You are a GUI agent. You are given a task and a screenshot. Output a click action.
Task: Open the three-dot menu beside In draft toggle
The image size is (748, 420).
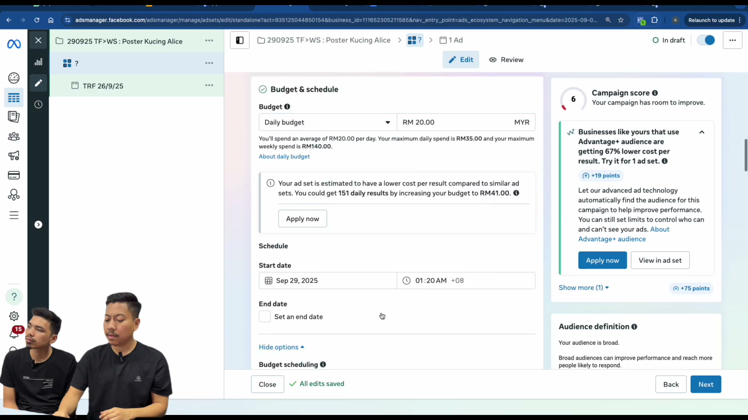tap(732, 40)
